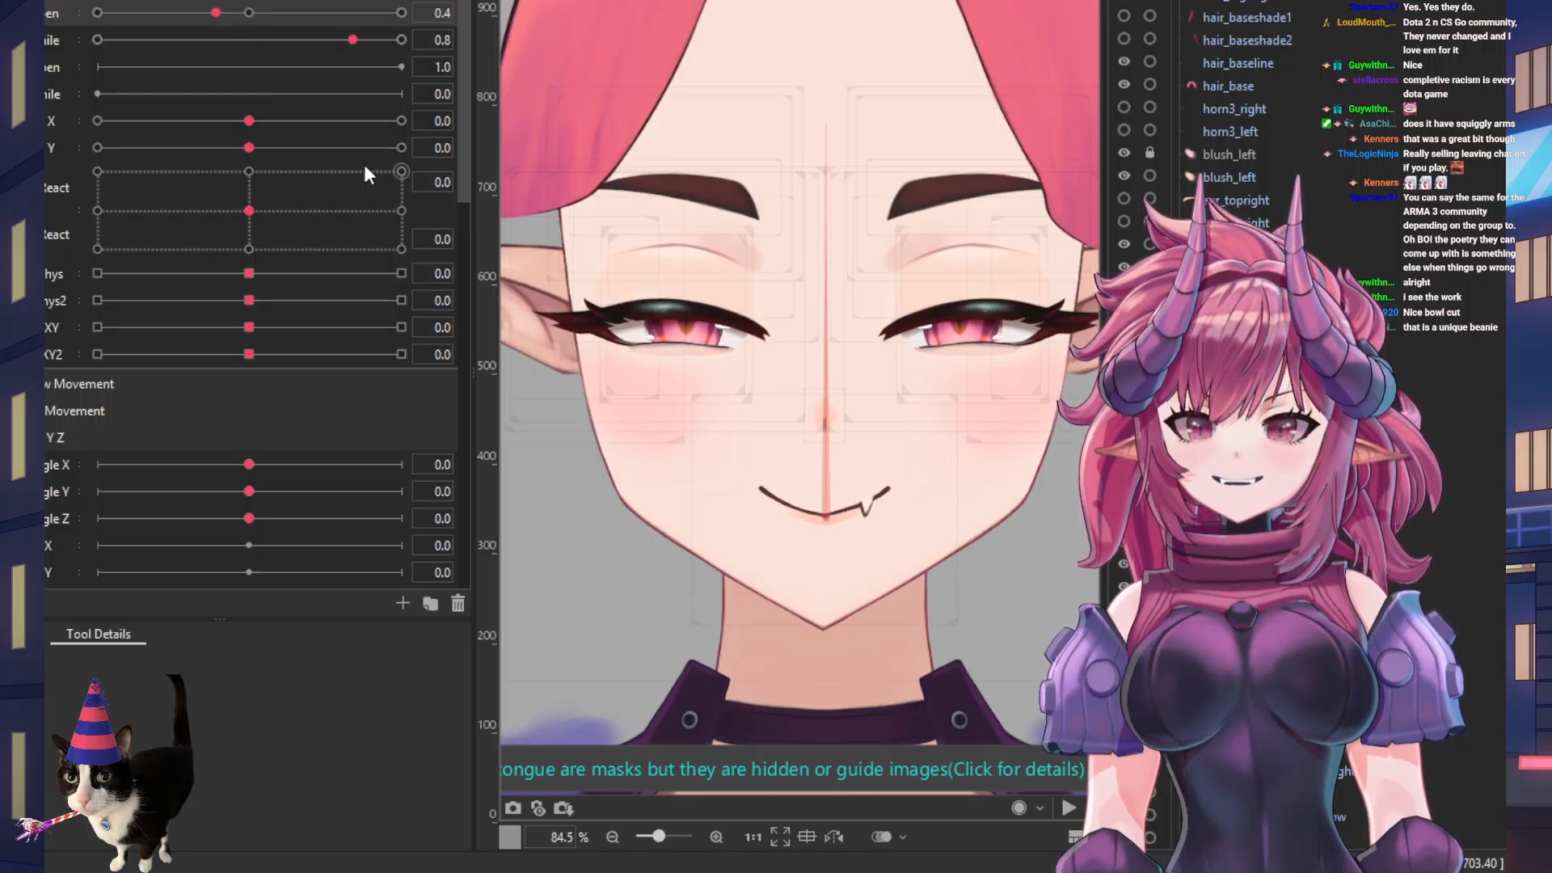Click the Movement parameter group
This screenshot has width=1552, height=873.
(x=74, y=411)
